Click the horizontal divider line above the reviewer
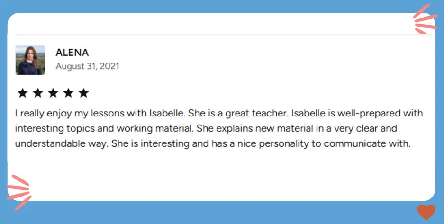444x224 pixels. [223, 35]
